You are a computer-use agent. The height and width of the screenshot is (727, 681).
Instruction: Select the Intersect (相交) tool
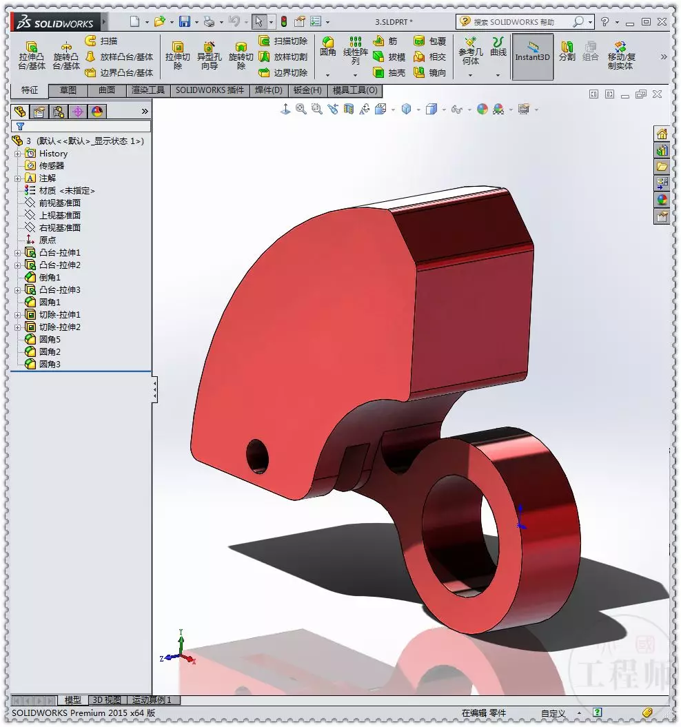point(429,57)
